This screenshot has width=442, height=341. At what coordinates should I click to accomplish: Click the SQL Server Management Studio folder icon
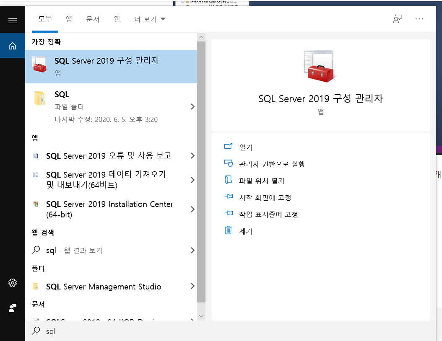click(36, 287)
